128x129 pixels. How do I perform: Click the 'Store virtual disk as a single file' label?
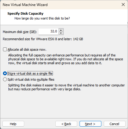(30, 73)
